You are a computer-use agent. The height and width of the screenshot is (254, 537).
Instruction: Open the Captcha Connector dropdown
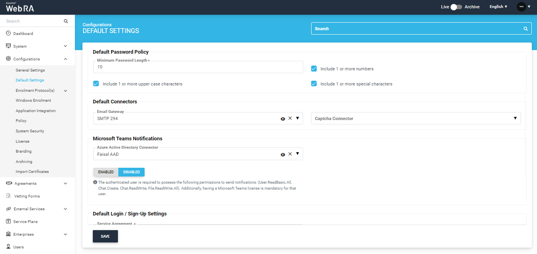click(515, 118)
